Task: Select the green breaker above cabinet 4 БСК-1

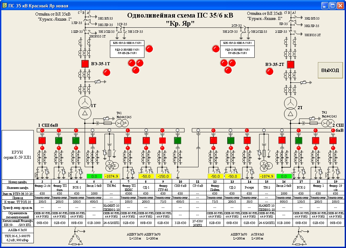Action: click(76, 141)
